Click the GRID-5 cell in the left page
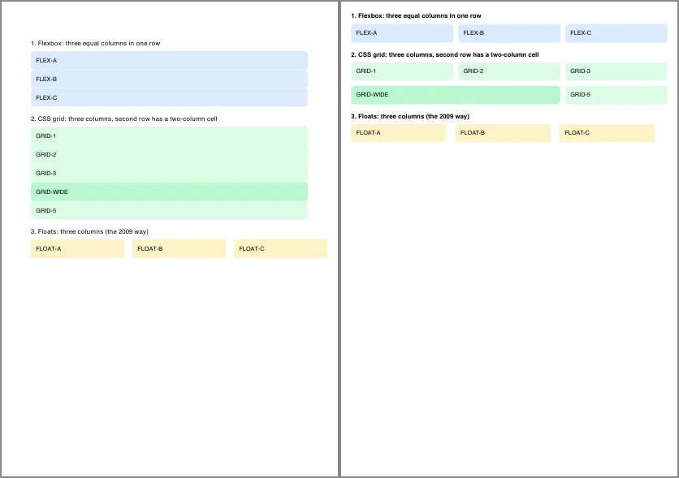The width and height of the screenshot is (679, 478). (x=169, y=210)
